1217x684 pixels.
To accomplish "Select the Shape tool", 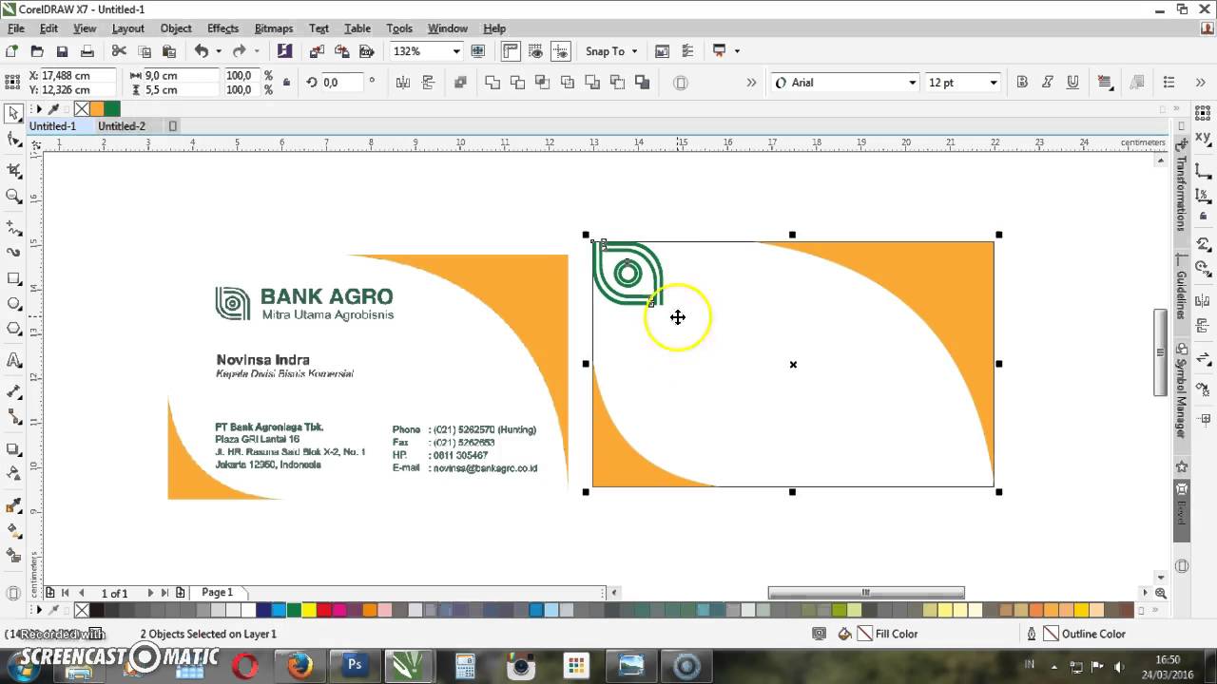I will 13,140.
